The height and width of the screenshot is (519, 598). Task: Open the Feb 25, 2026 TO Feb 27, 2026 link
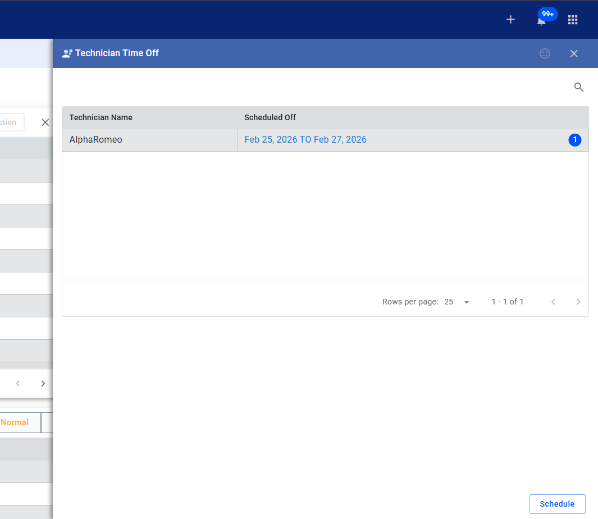305,140
